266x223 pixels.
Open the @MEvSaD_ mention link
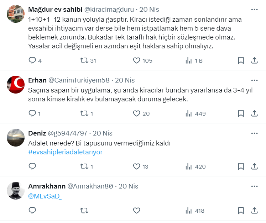[x=45, y=196]
